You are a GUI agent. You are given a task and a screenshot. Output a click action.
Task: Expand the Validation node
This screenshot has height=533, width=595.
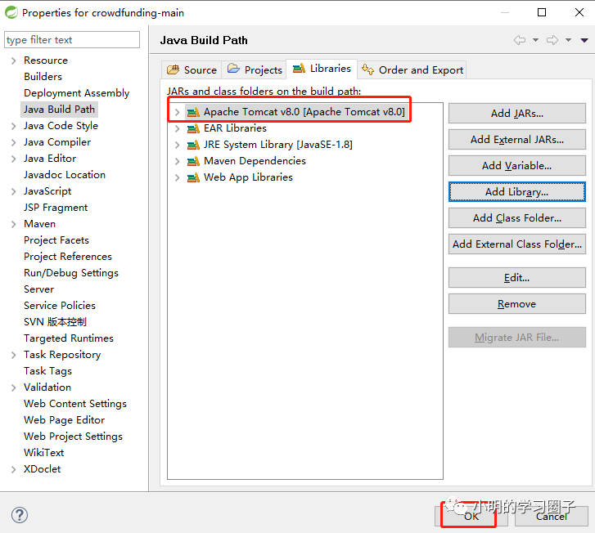[x=14, y=387]
